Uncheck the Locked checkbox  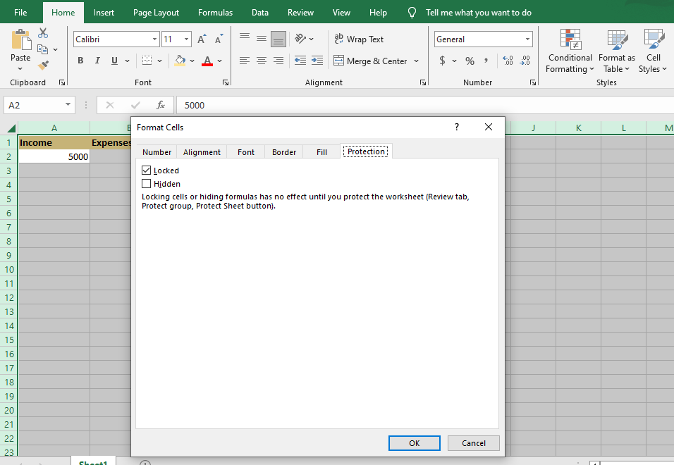pos(147,170)
